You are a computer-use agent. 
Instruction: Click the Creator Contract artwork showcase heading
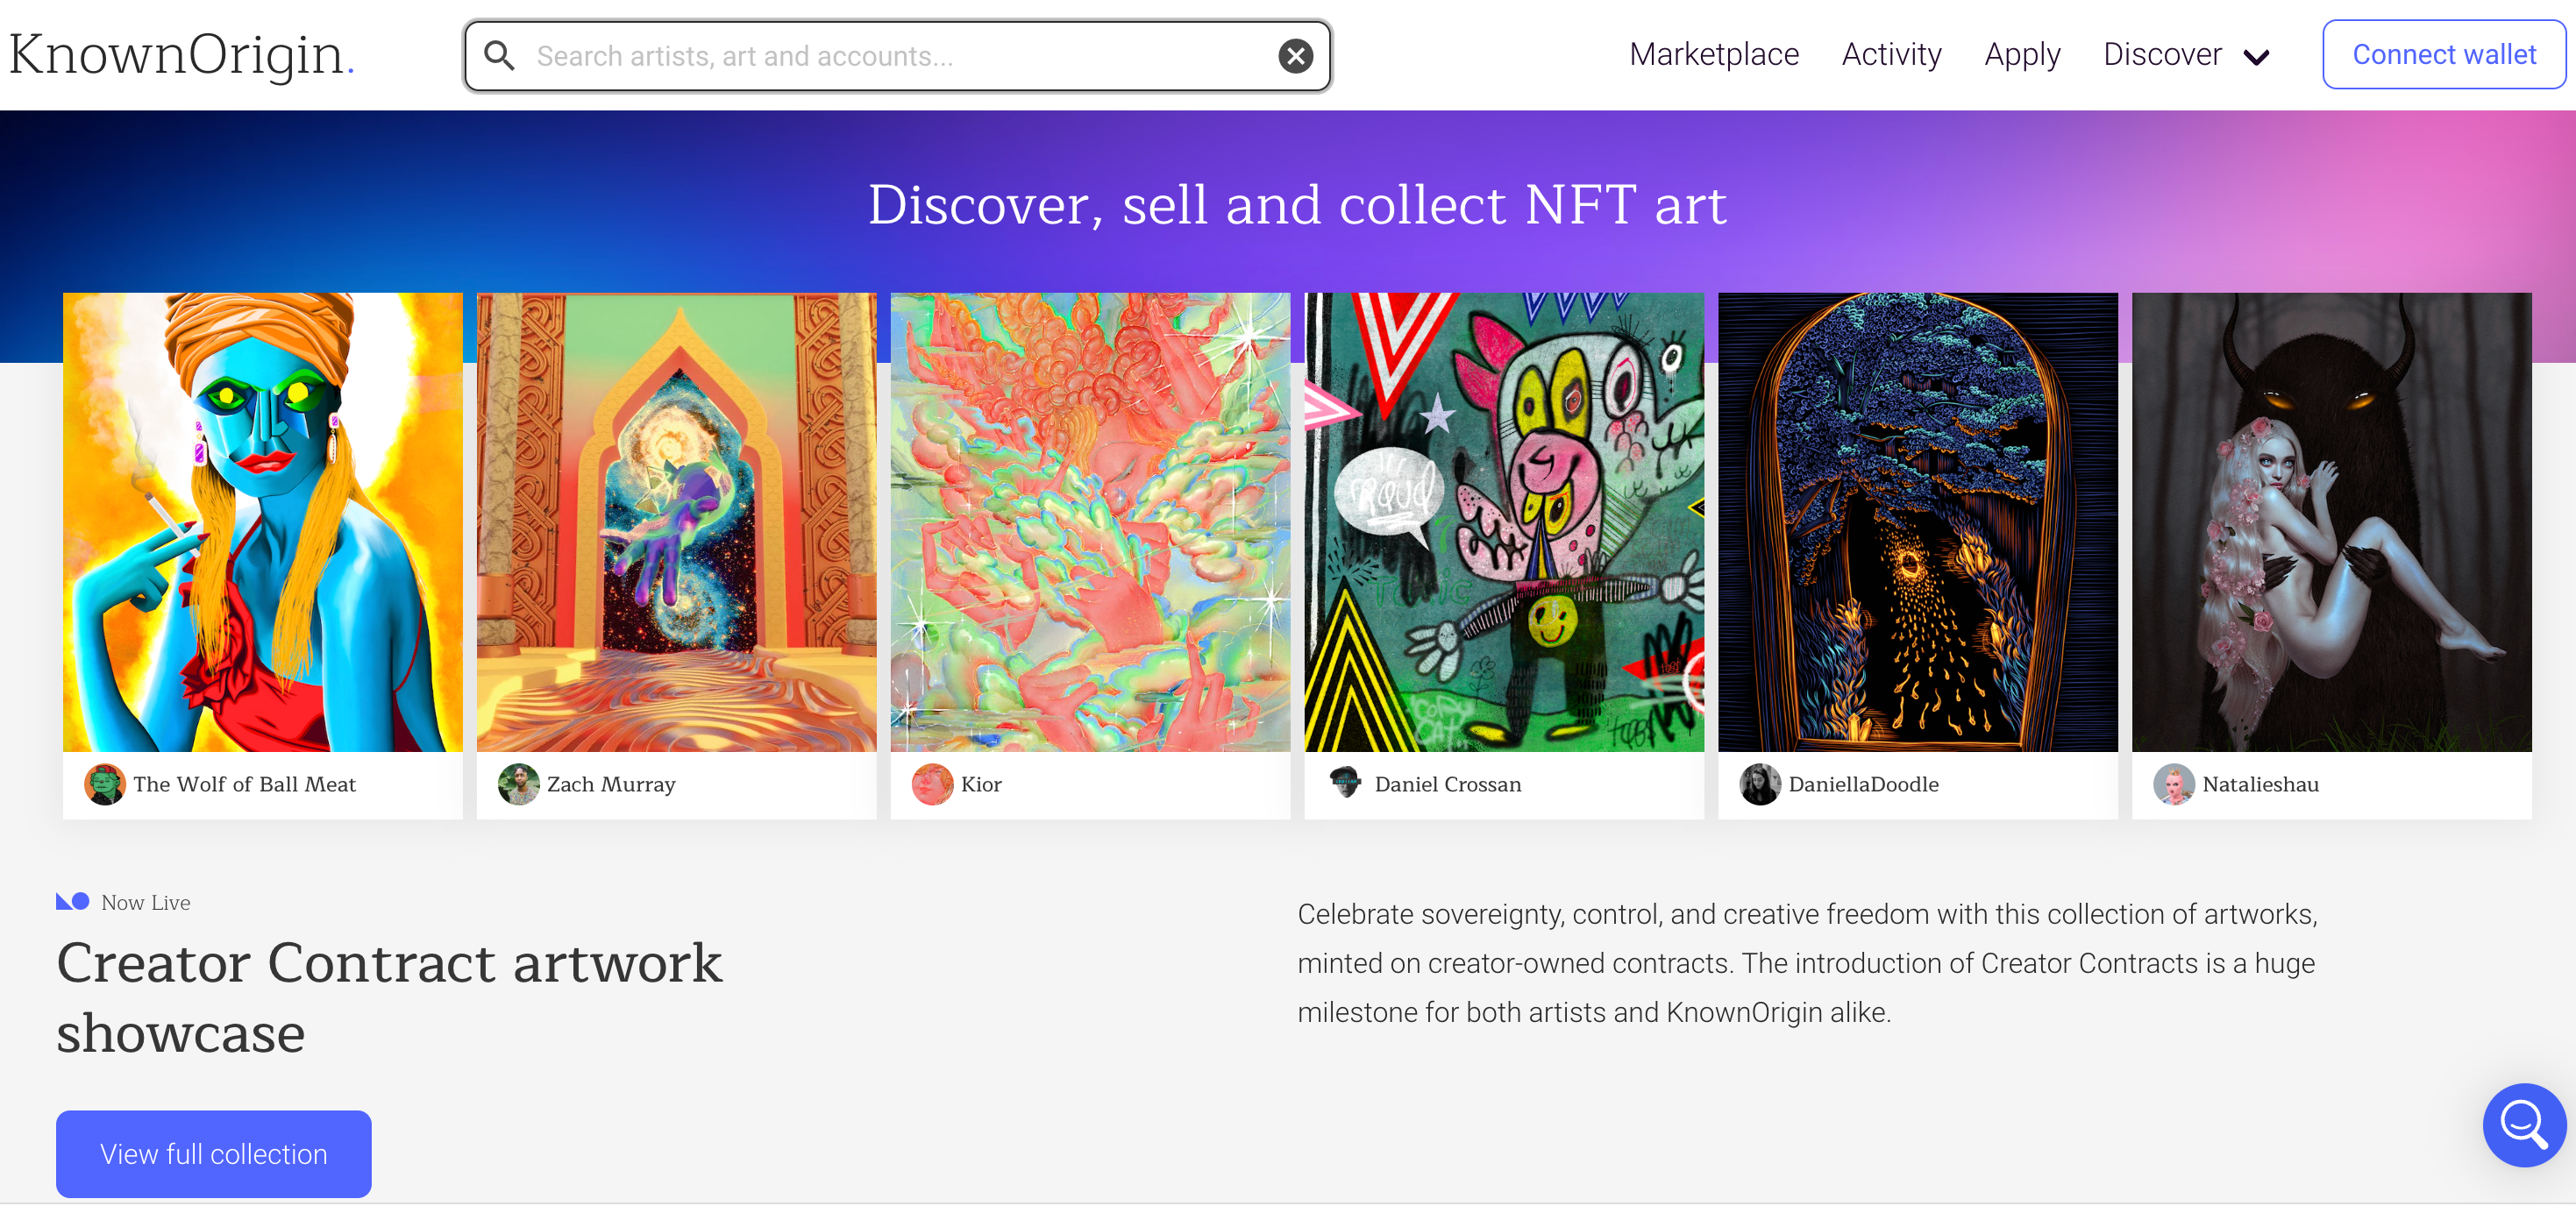coord(389,997)
